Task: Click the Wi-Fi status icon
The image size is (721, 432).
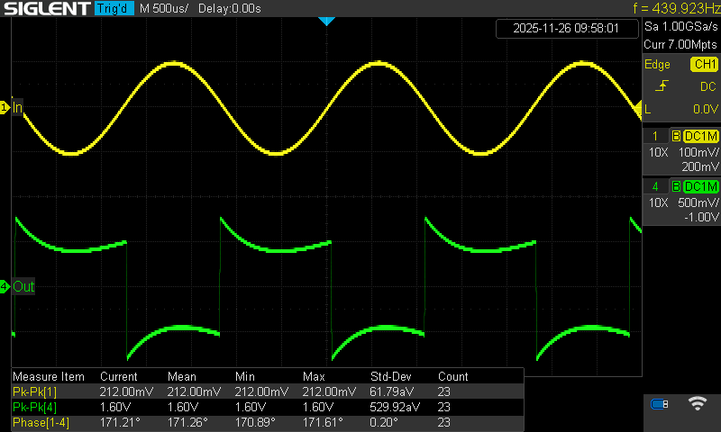Action: [x=697, y=404]
